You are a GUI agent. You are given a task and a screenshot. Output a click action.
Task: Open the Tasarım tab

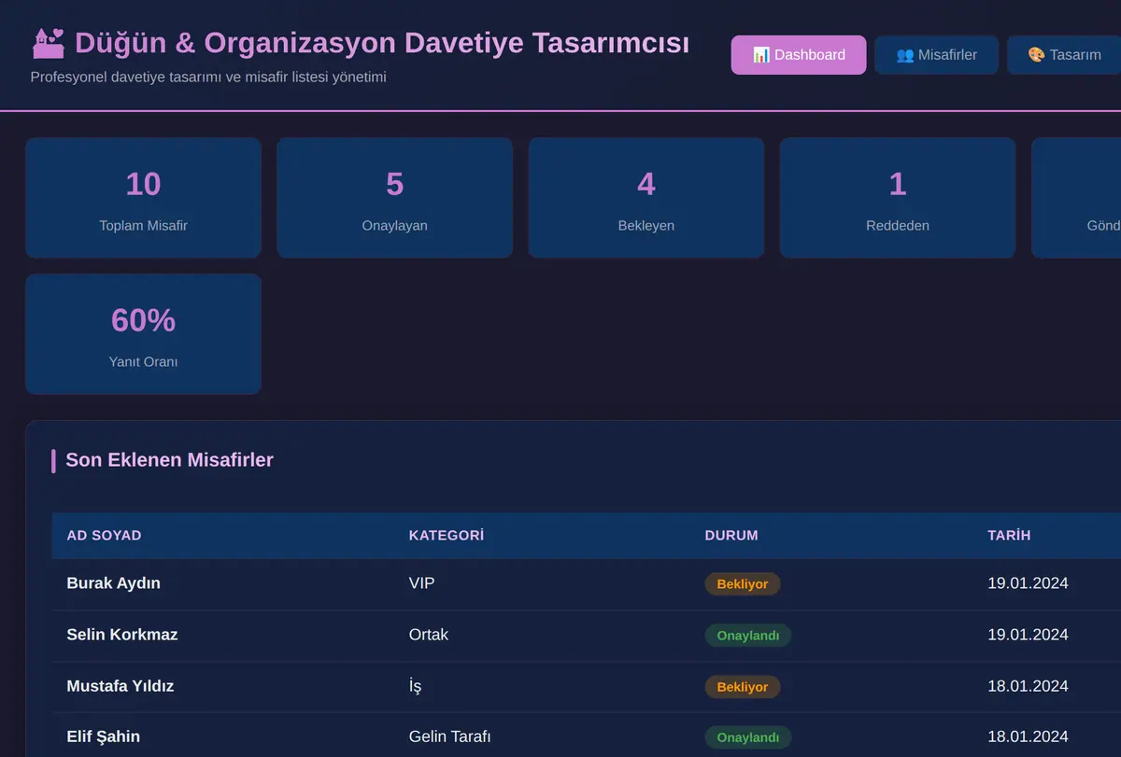click(1064, 55)
